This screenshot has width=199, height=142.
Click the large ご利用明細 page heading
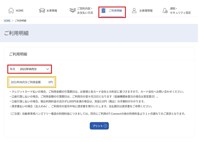16,33
